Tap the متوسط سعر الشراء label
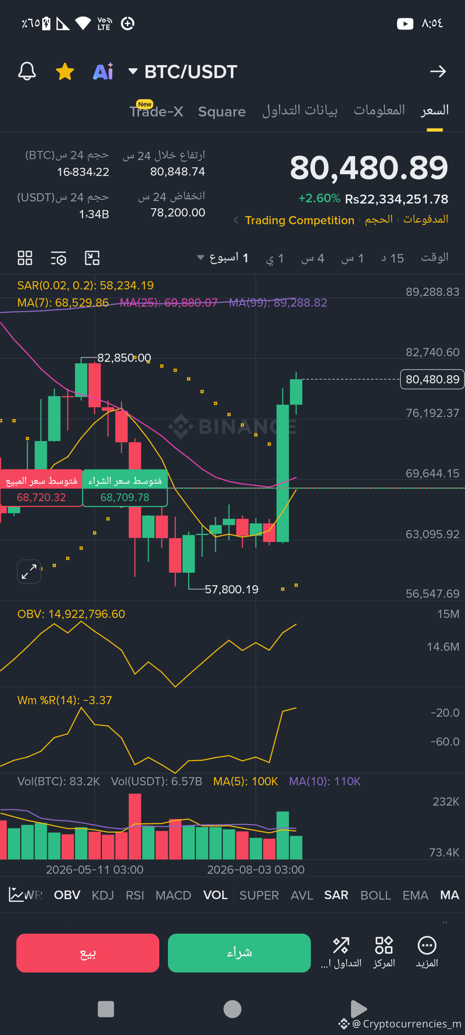Image resolution: width=465 pixels, height=1035 pixels. [125, 488]
